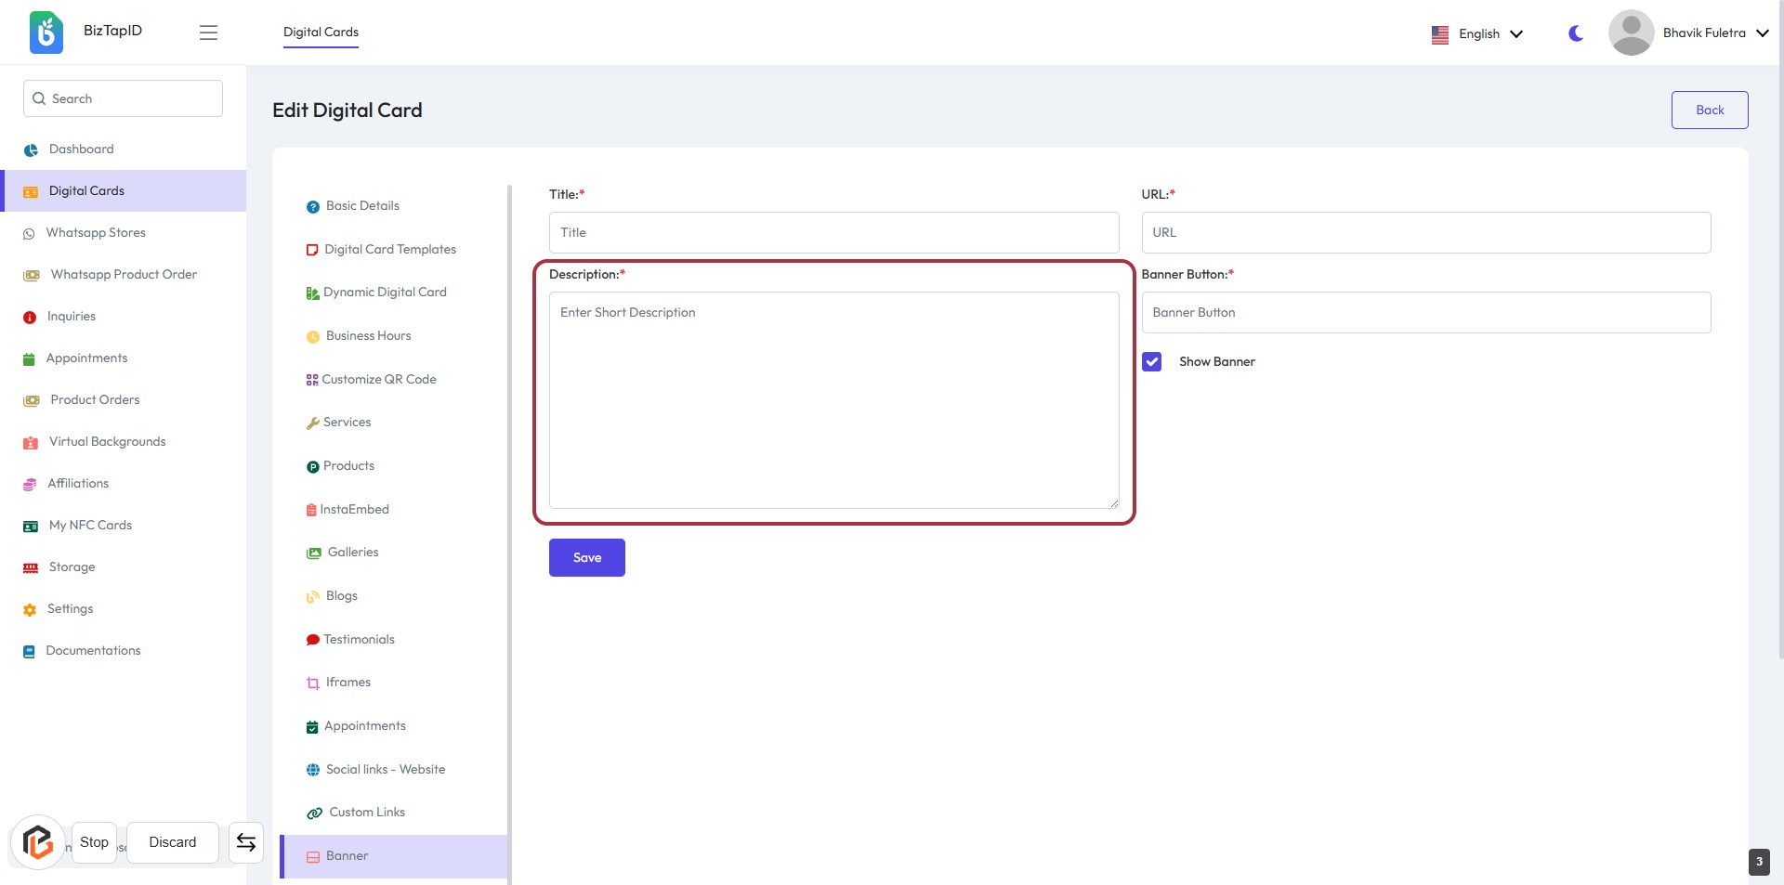This screenshot has height=885, width=1784.
Task: Click the Settings gear icon in sidebar
Action: (x=30, y=610)
